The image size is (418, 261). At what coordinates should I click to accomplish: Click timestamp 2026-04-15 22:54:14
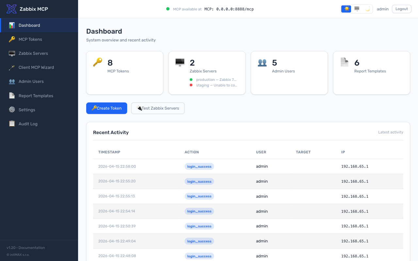pyautogui.click(x=117, y=211)
